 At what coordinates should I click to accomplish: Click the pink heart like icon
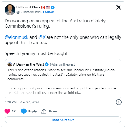7,112
